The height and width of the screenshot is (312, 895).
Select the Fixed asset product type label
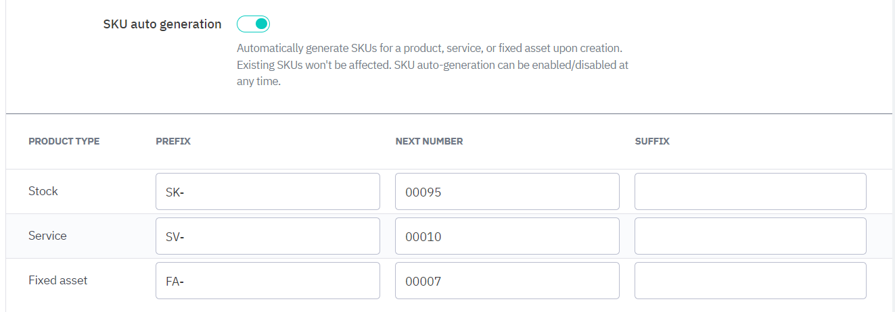[58, 280]
